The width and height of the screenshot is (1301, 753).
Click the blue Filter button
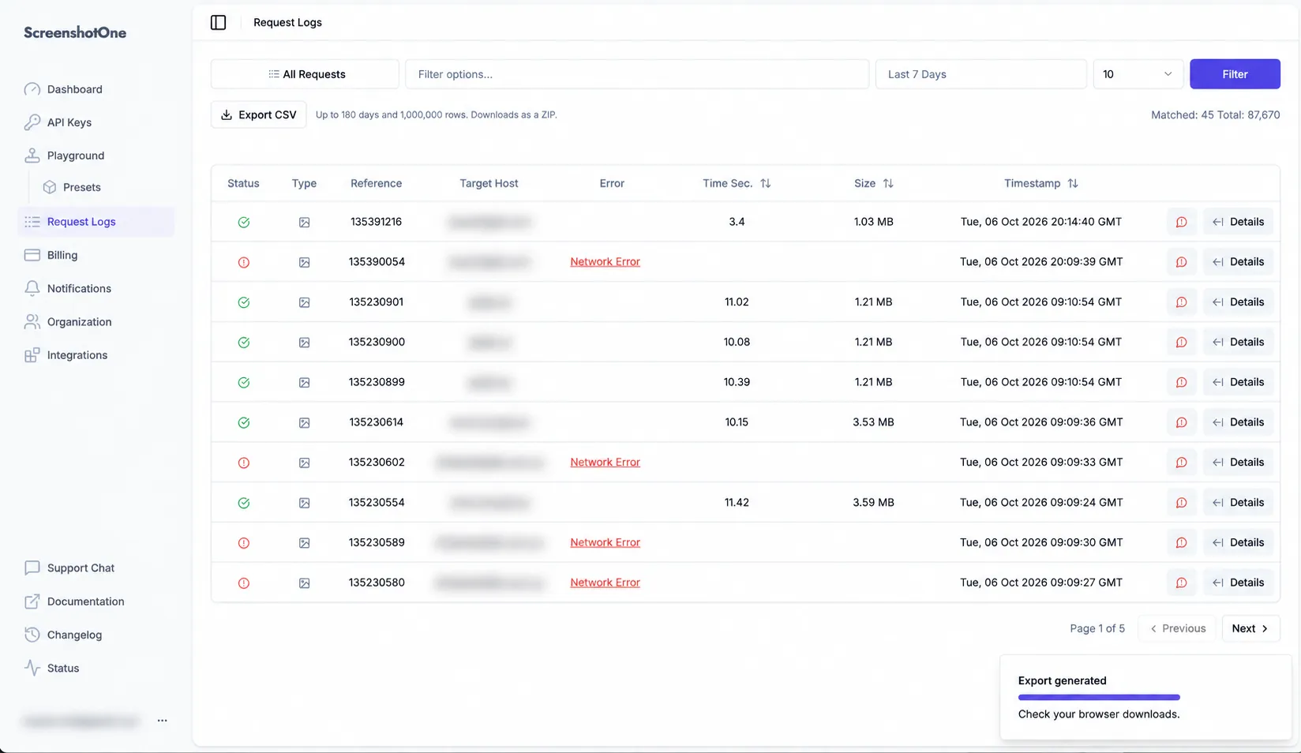pyautogui.click(x=1235, y=74)
